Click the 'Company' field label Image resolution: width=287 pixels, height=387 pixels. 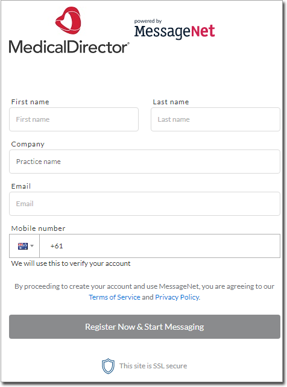point(28,144)
